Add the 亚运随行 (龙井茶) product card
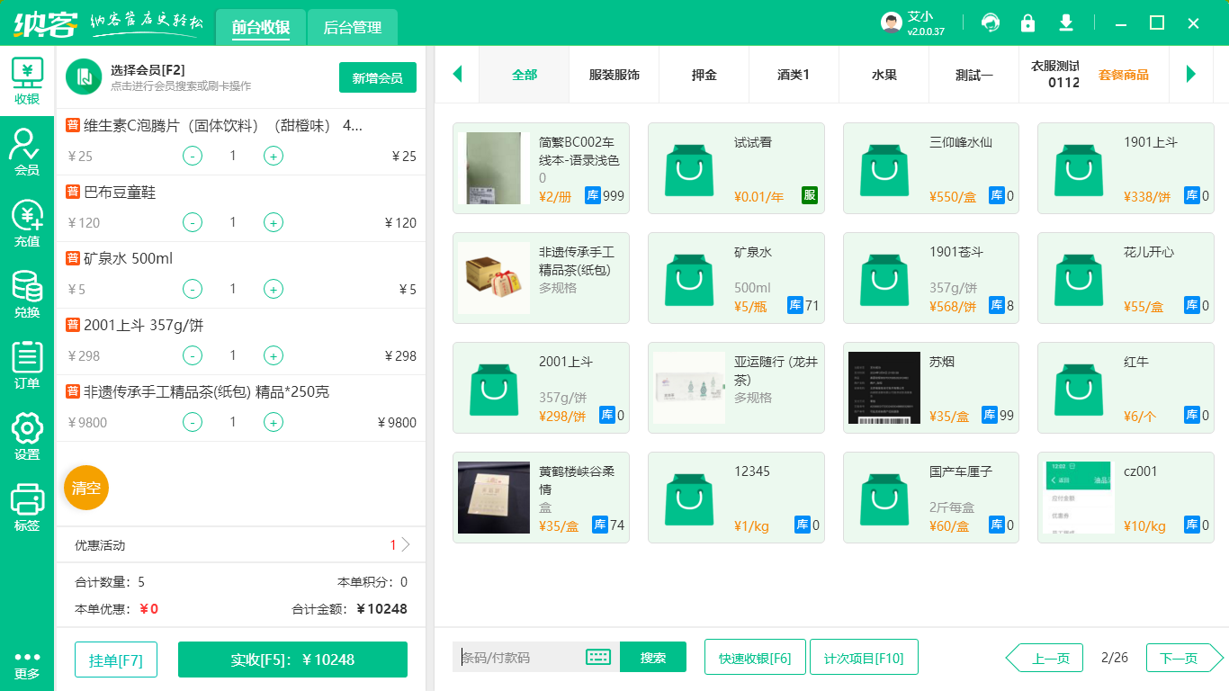 coord(736,388)
